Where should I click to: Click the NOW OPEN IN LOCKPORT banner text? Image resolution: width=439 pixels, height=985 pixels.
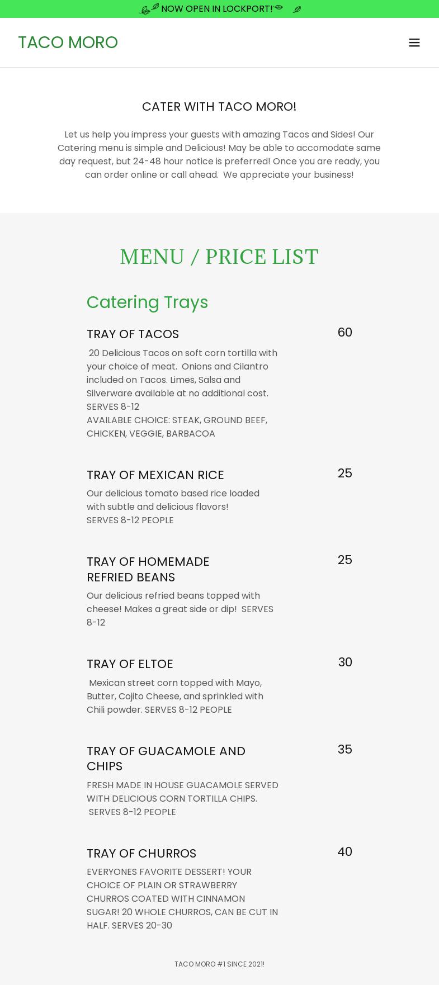(216, 9)
